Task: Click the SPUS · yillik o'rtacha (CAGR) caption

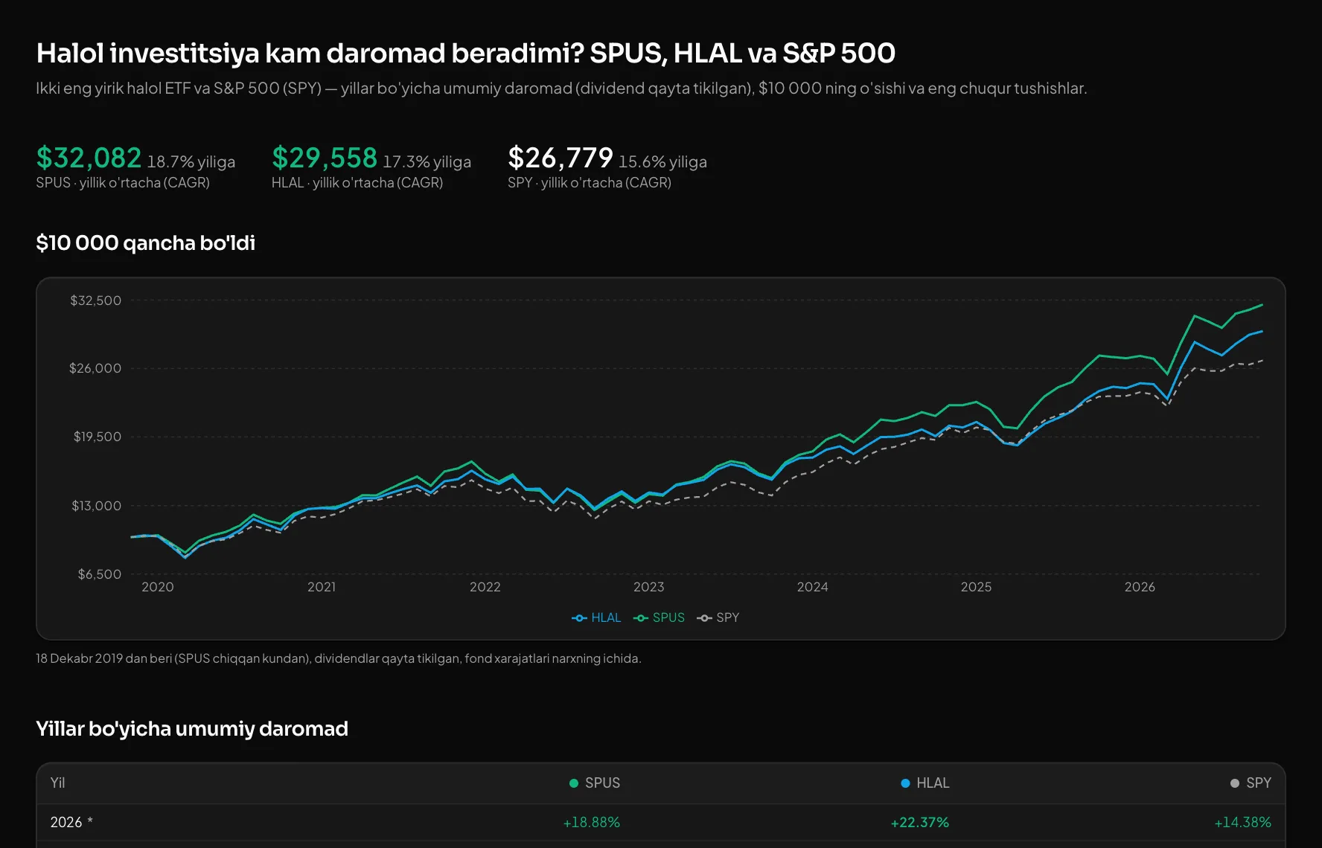Action: tap(123, 183)
